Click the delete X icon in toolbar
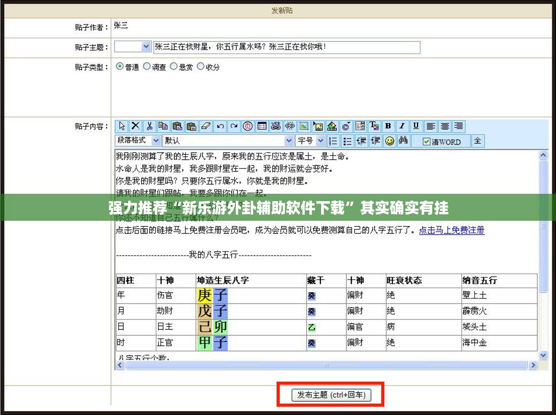 136,126
